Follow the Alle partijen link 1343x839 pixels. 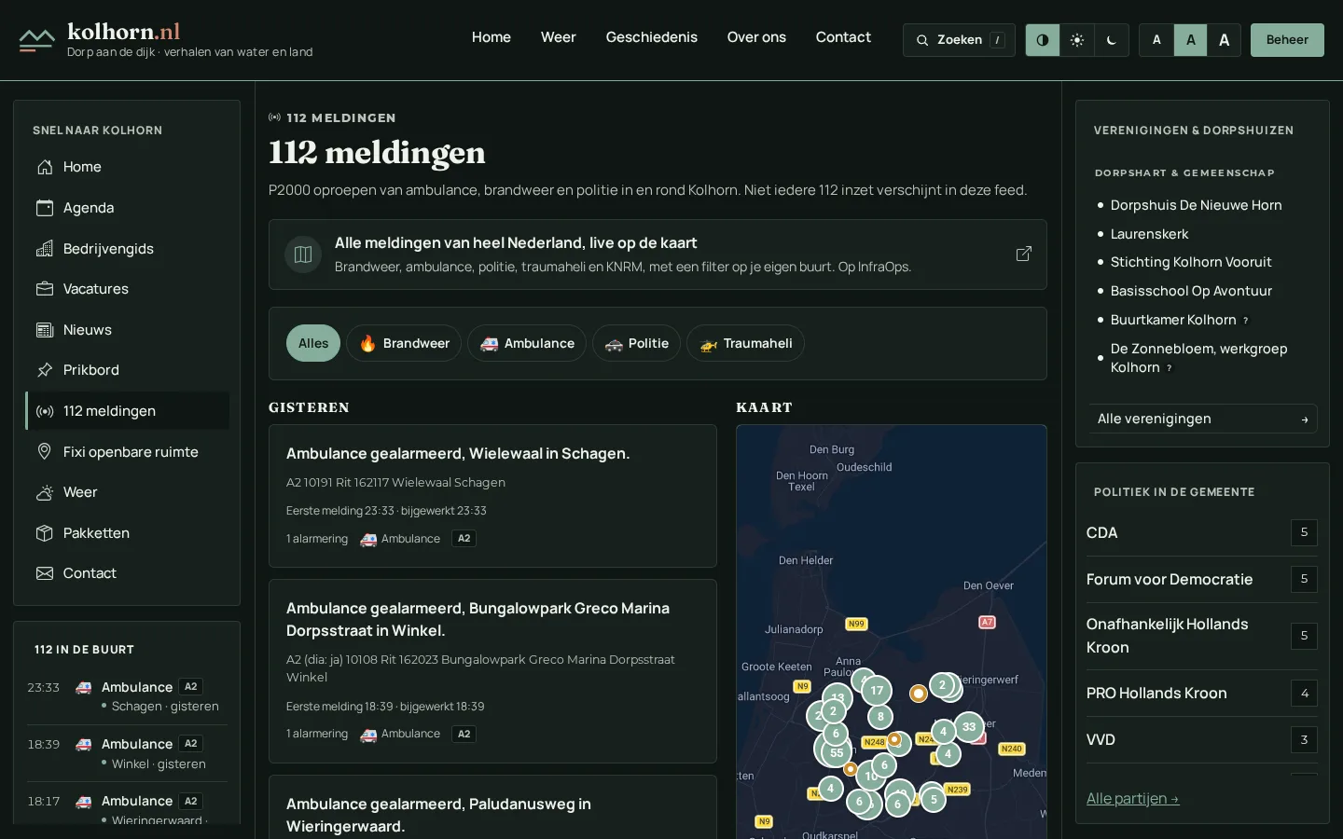tap(1132, 798)
